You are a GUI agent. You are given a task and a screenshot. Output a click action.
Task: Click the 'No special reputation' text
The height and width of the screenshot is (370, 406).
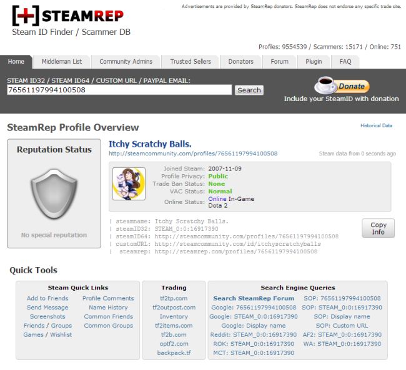tap(54, 235)
